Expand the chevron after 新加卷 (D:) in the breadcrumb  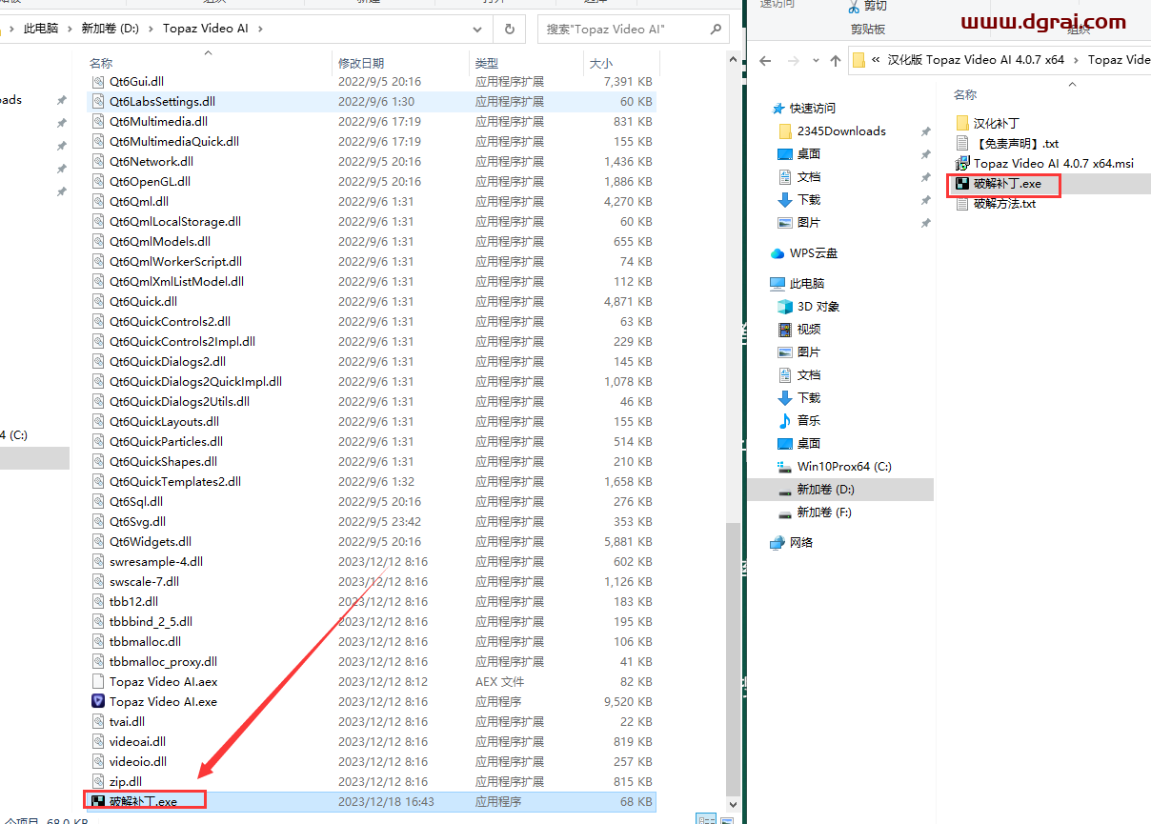(150, 29)
